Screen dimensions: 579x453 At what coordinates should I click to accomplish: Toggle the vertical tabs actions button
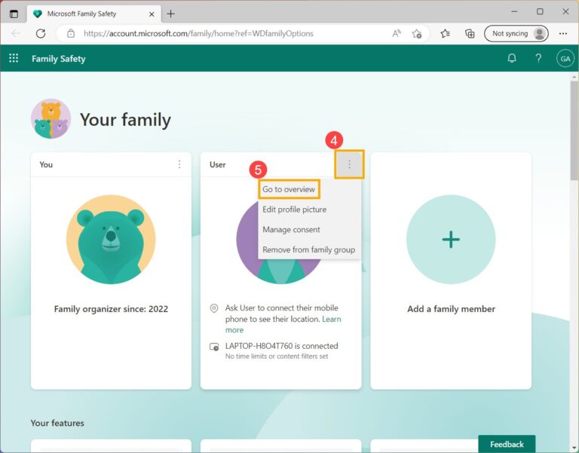pos(14,14)
